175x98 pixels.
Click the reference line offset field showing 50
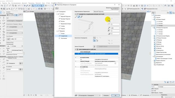click(x=19, y=39)
